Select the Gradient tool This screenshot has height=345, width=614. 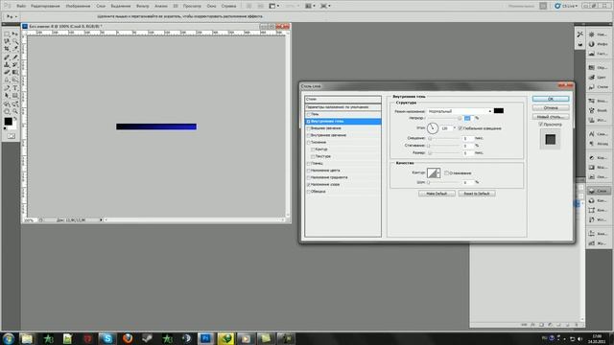(15, 72)
